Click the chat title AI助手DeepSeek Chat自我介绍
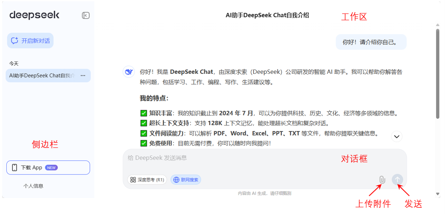This screenshot has height=214, width=445. tap(267, 15)
